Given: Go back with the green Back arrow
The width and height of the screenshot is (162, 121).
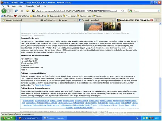Looking at the screenshot, I should (x=4, y=11).
